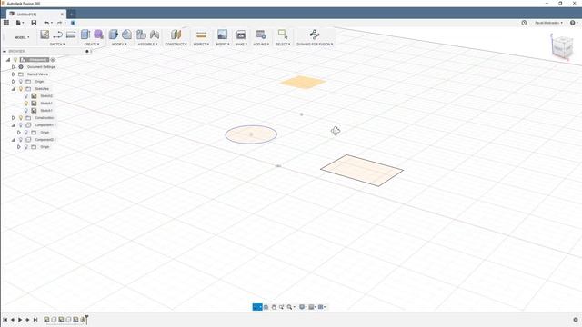Click the job status clock icon
This screenshot has height=327, width=582.
pos(524,23)
